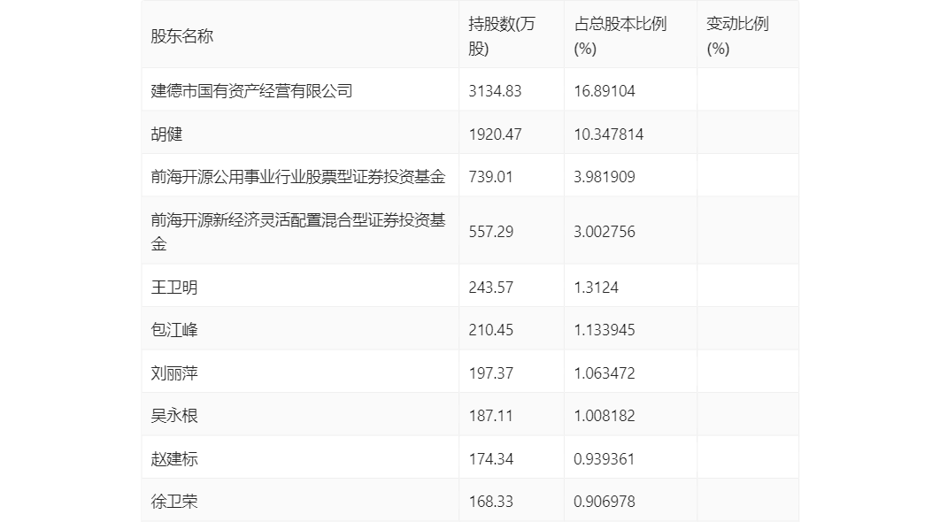
Task: Click the 243.57 shares value
Action: (491, 288)
